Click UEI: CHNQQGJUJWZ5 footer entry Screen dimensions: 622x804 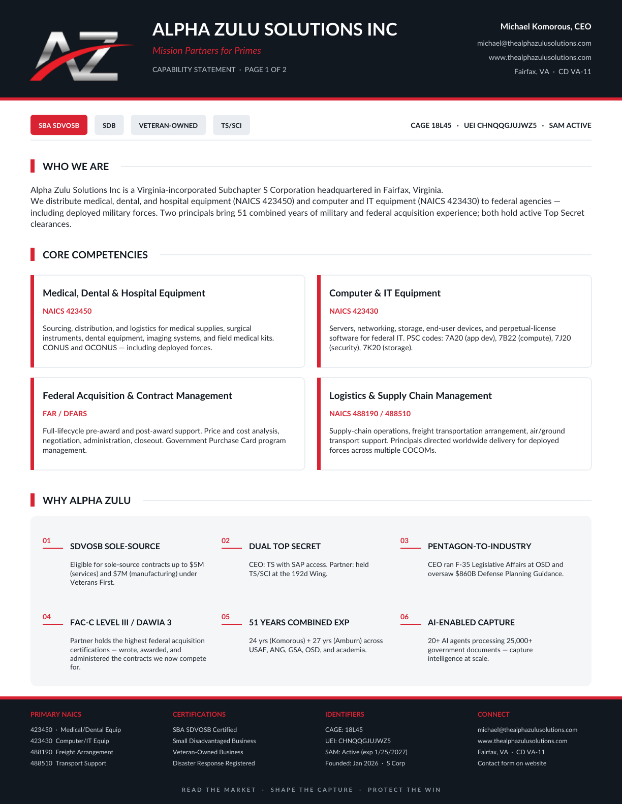click(358, 741)
